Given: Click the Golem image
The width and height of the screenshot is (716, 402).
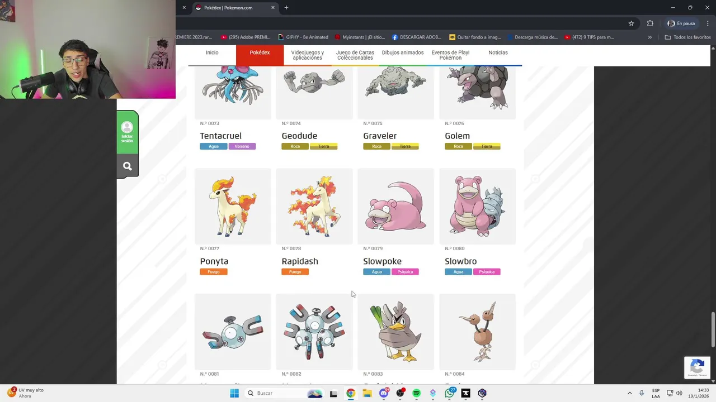Looking at the screenshot, I should click(478, 92).
